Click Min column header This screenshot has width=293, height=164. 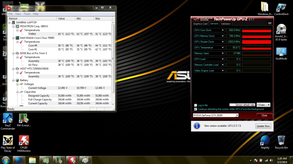[85, 19]
